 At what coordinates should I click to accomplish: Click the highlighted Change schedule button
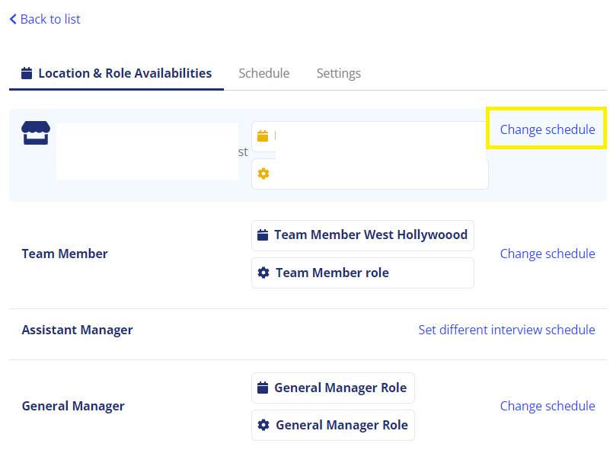(546, 129)
